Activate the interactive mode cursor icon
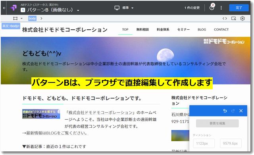 click(x=234, y=19)
